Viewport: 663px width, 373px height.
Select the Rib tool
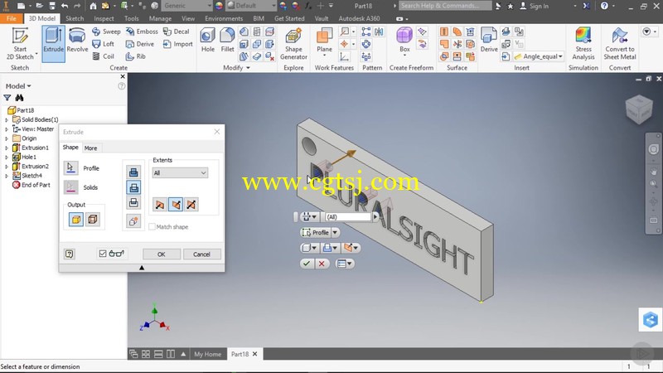[136, 56]
